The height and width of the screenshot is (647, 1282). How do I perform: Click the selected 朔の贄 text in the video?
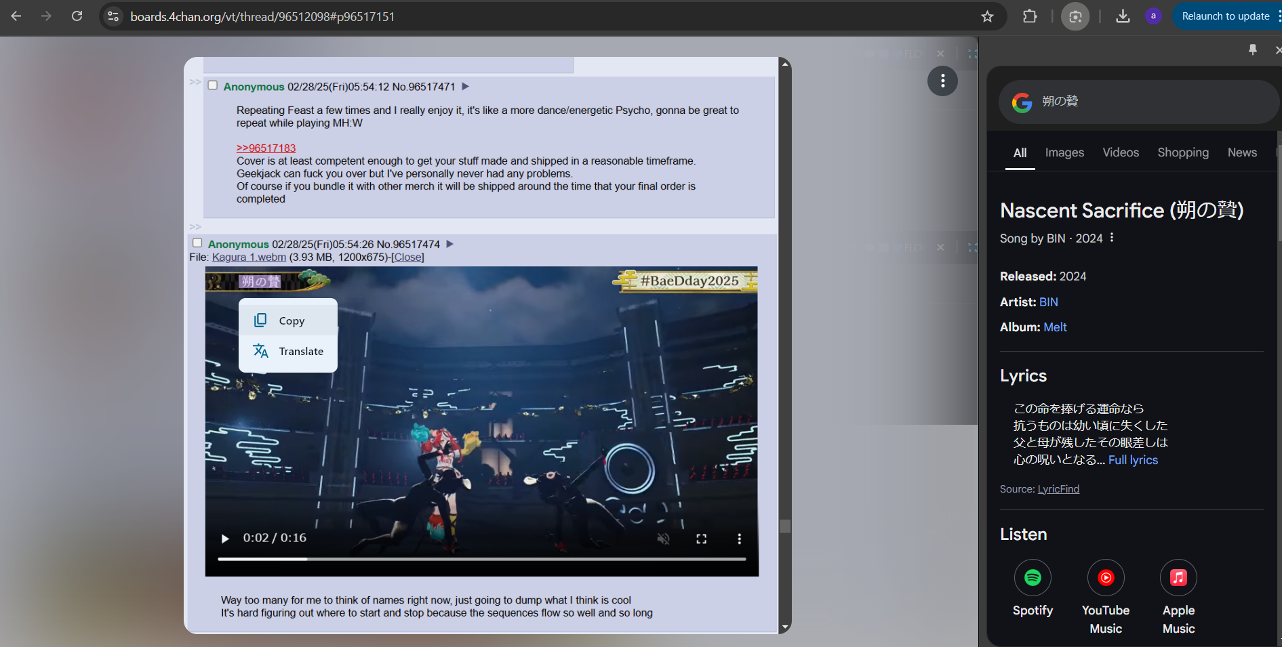260,281
